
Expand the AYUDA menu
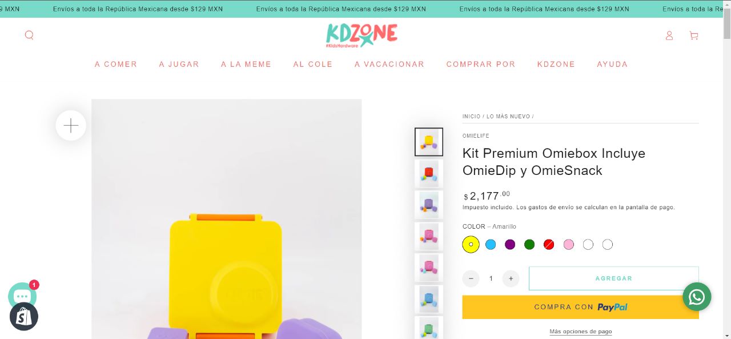[x=612, y=64]
